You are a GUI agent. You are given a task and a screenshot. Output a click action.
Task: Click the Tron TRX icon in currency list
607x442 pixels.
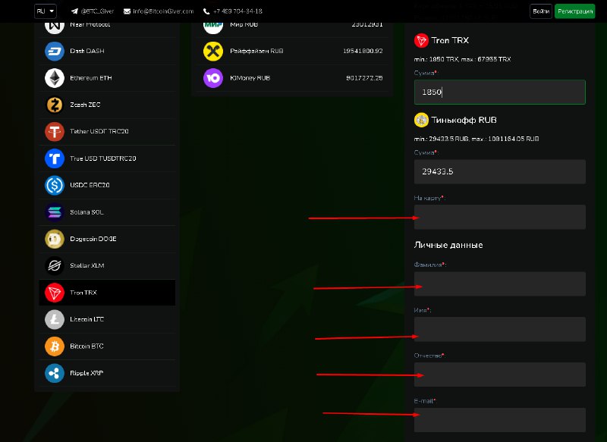click(55, 293)
